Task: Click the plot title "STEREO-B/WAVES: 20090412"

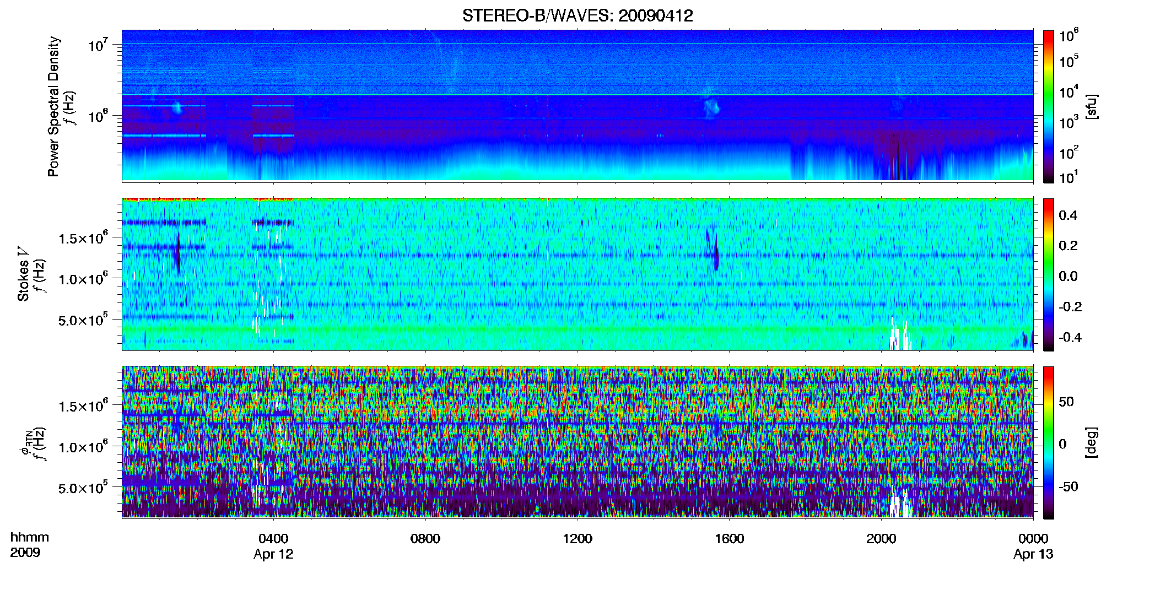Action: (x=577, y=15)
